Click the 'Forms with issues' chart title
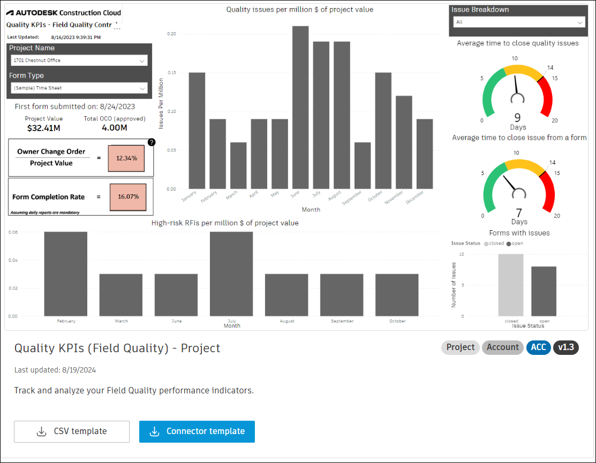Screen dimensions: 596x463 [x=519, y=233]
